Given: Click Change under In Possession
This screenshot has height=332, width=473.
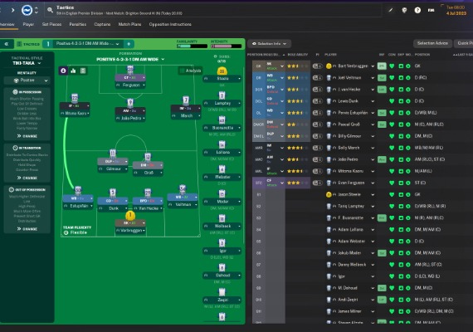Looking at the screenshot, I should pyautogui.click(x=27, y=136).
